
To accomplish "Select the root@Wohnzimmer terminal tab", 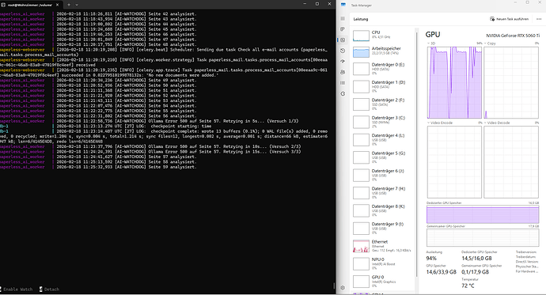I will coord(29,5).
